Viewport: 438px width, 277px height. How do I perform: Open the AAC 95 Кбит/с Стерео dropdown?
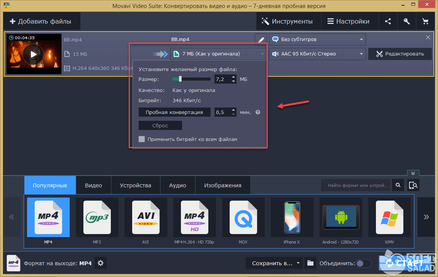tap(318, 54)
